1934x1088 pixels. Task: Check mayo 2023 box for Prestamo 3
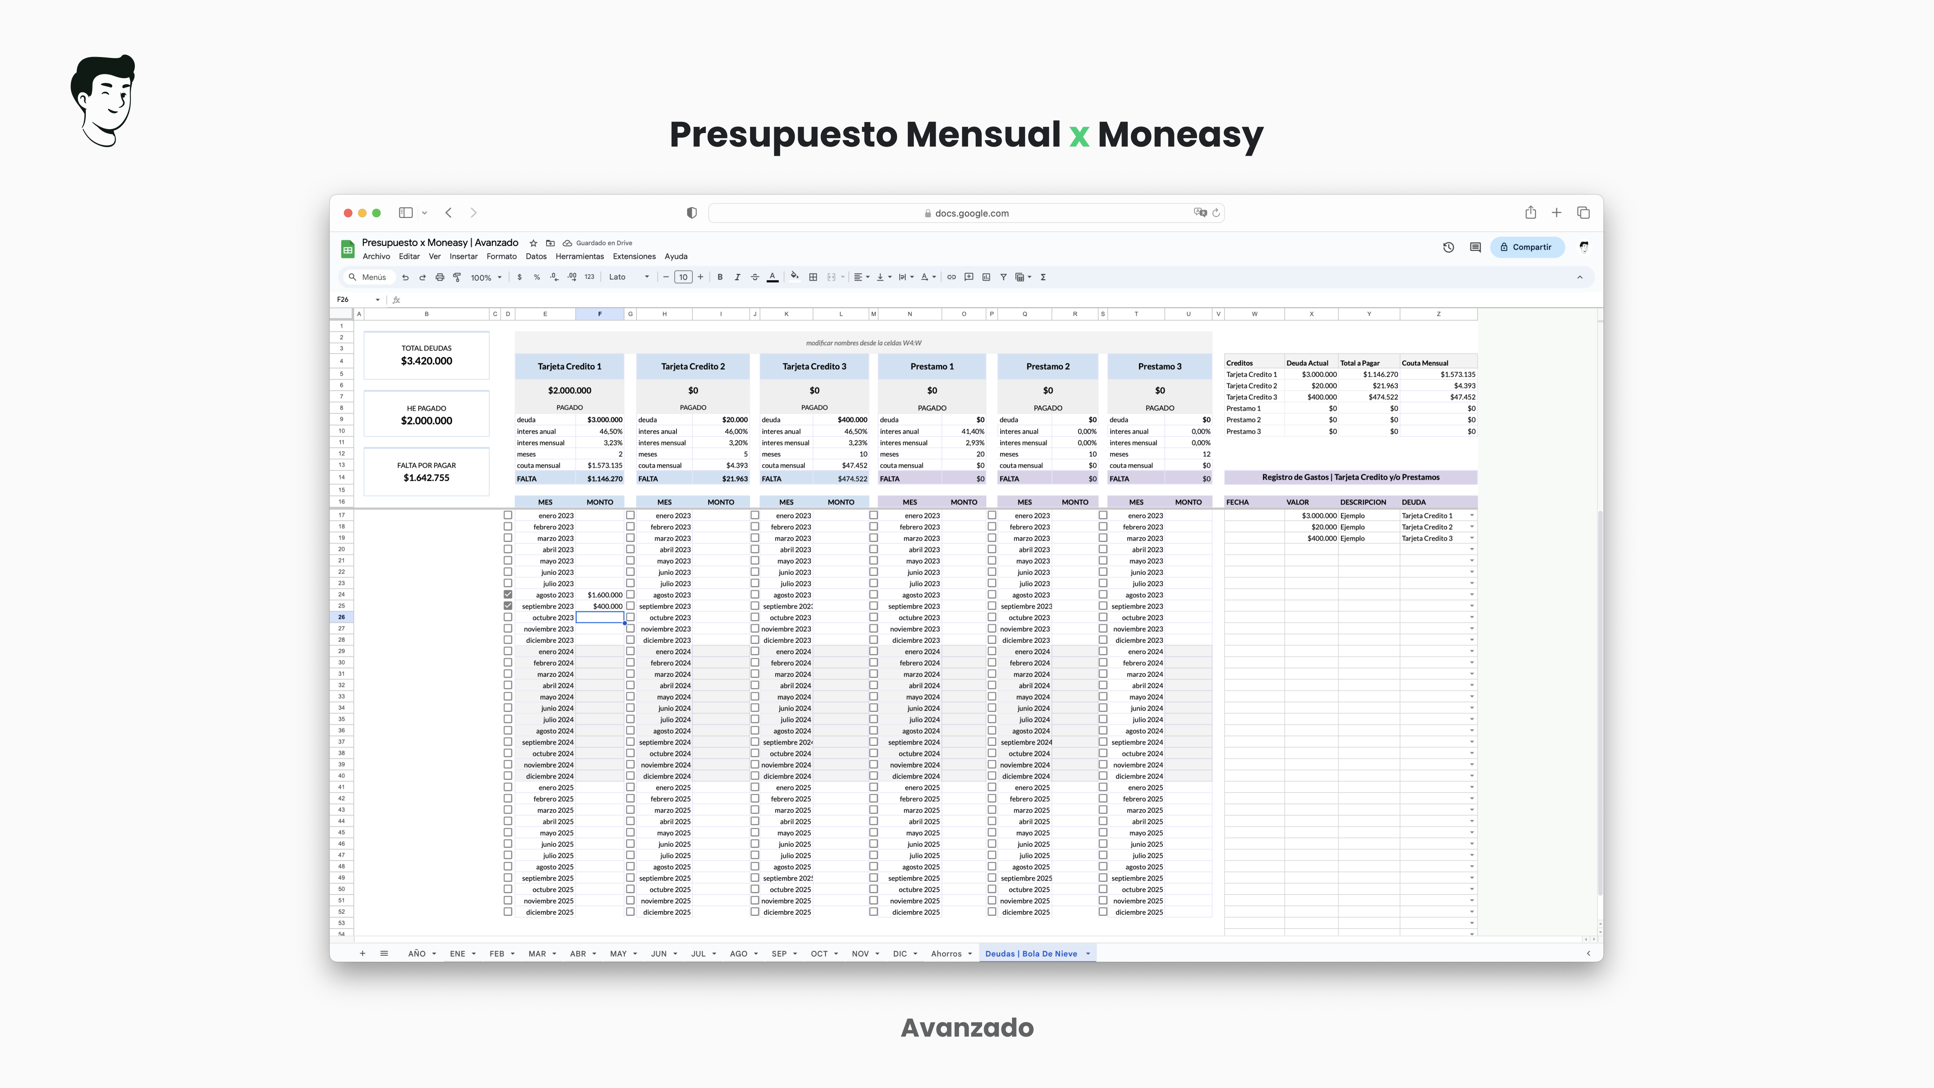(1103, 560)
